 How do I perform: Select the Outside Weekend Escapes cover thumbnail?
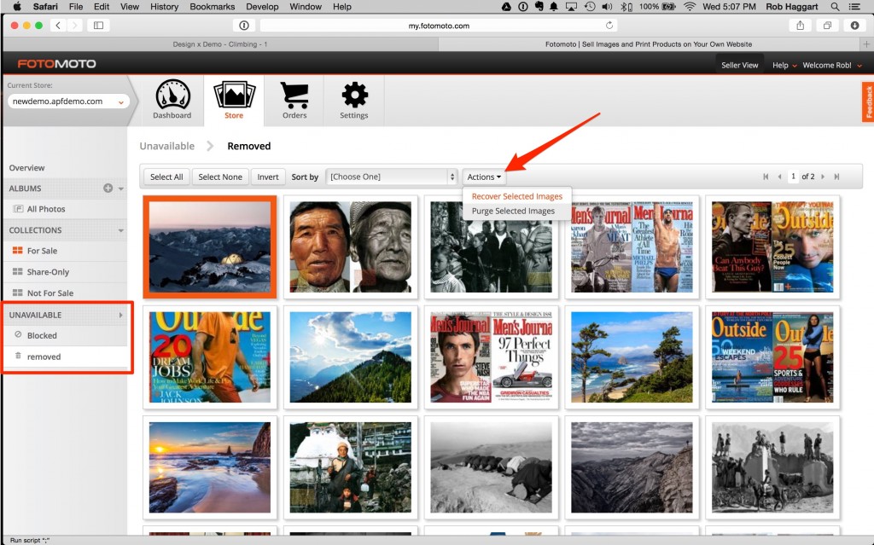click(x=772, y=357)
